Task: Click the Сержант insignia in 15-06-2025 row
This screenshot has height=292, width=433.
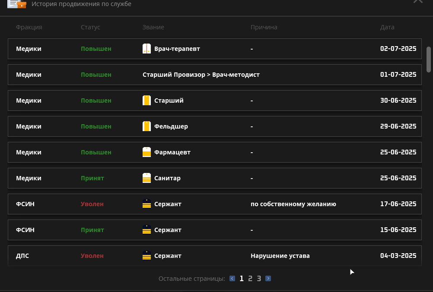Action: [x=146, y=230]
